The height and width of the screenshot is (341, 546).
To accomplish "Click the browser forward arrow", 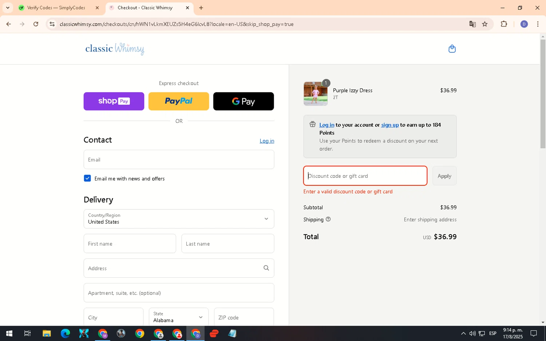I will point(22,24).
